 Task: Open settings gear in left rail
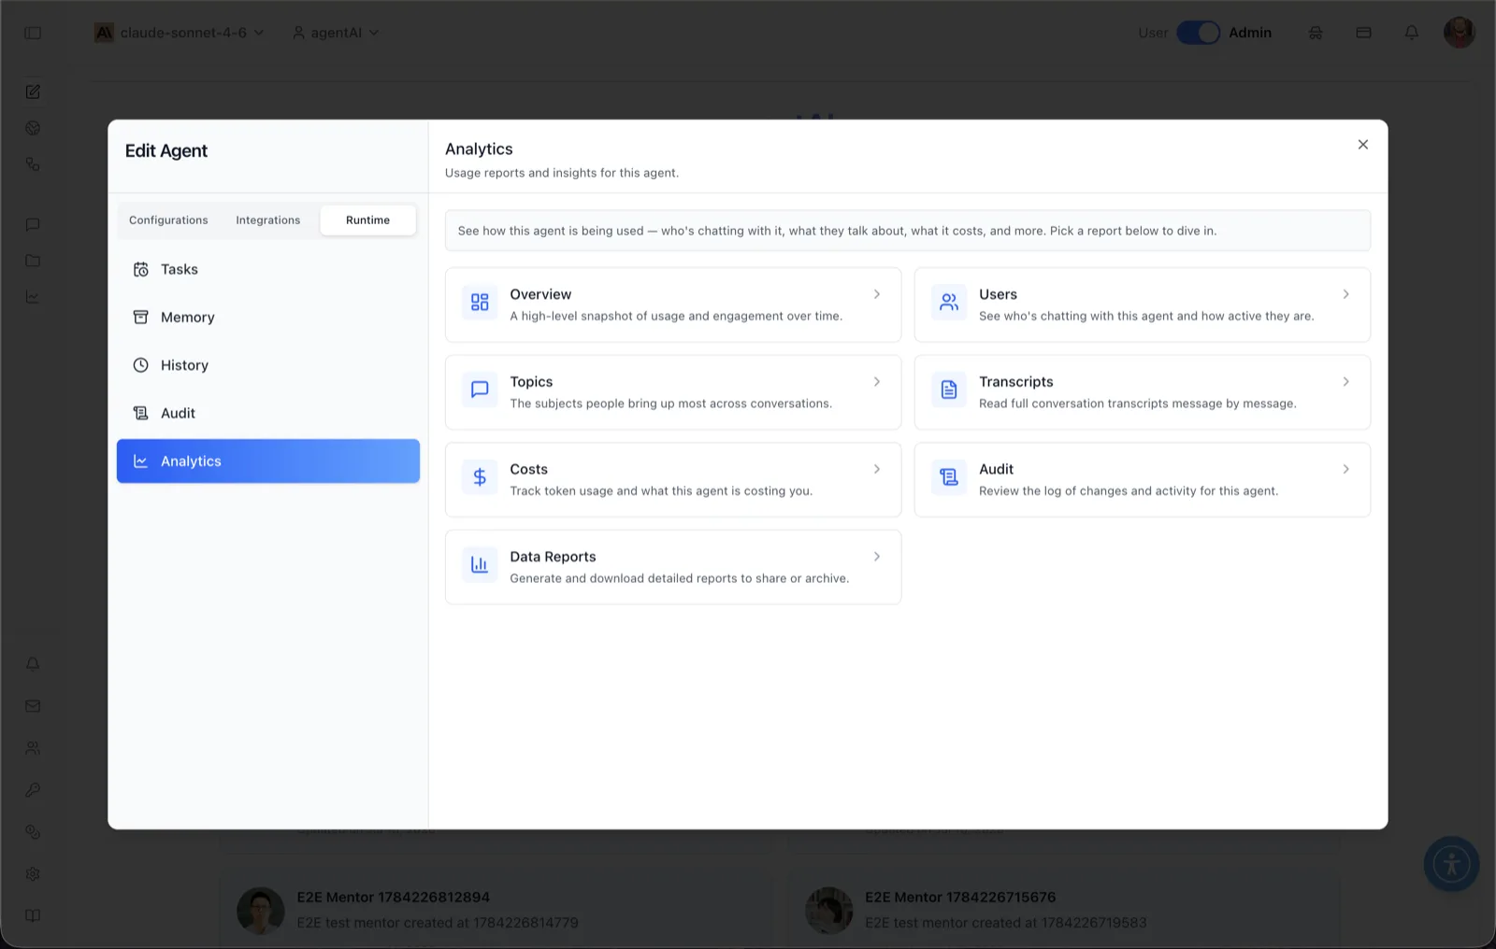(33, 874)
